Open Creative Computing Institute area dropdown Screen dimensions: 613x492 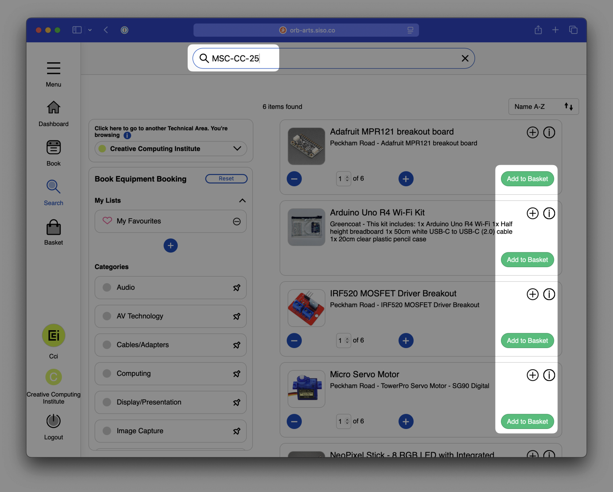[171, 149]
